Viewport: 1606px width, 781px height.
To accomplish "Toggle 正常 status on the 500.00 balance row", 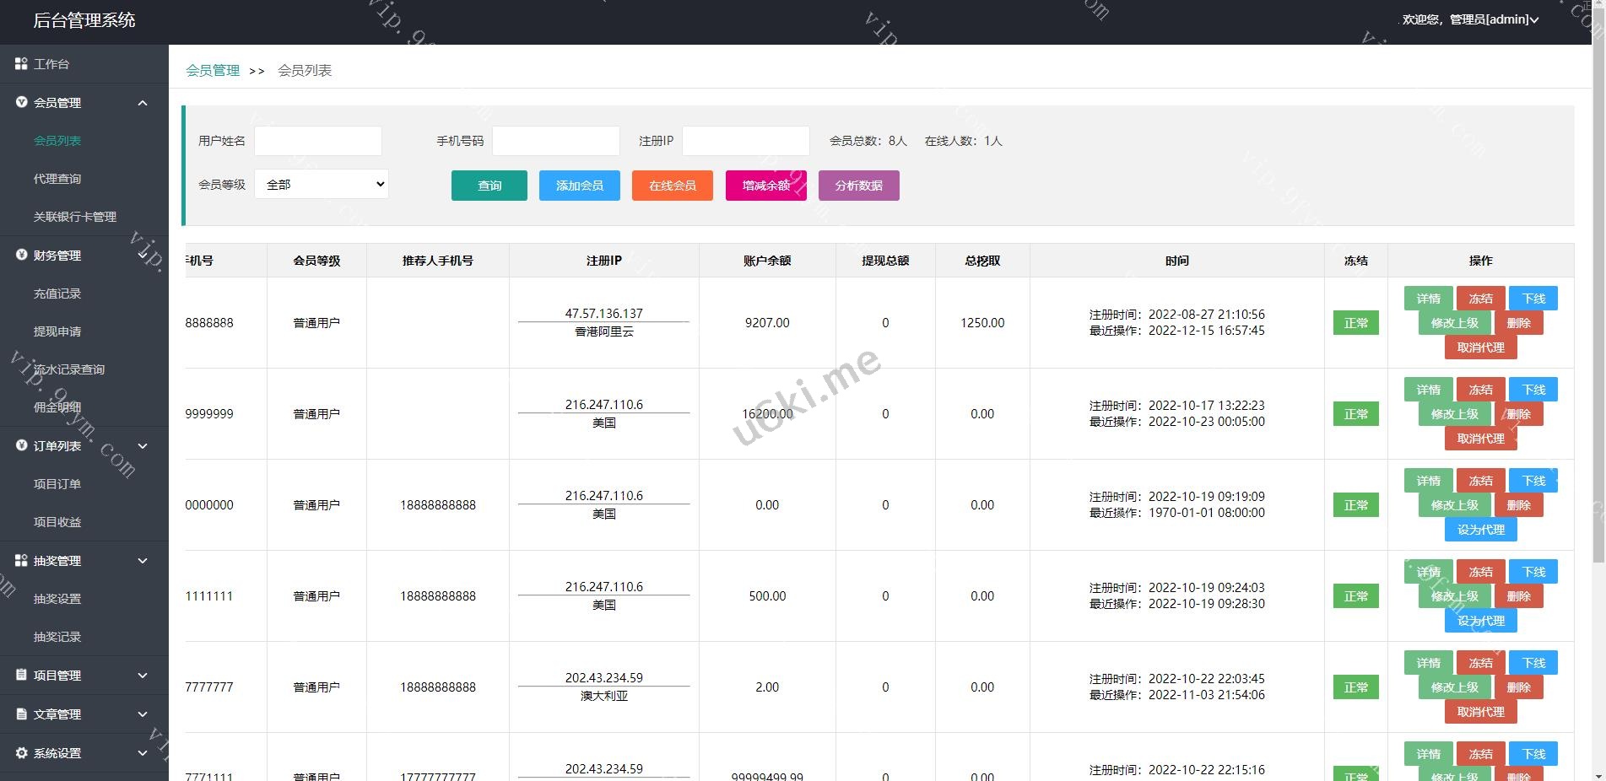I will [1355, 596].
